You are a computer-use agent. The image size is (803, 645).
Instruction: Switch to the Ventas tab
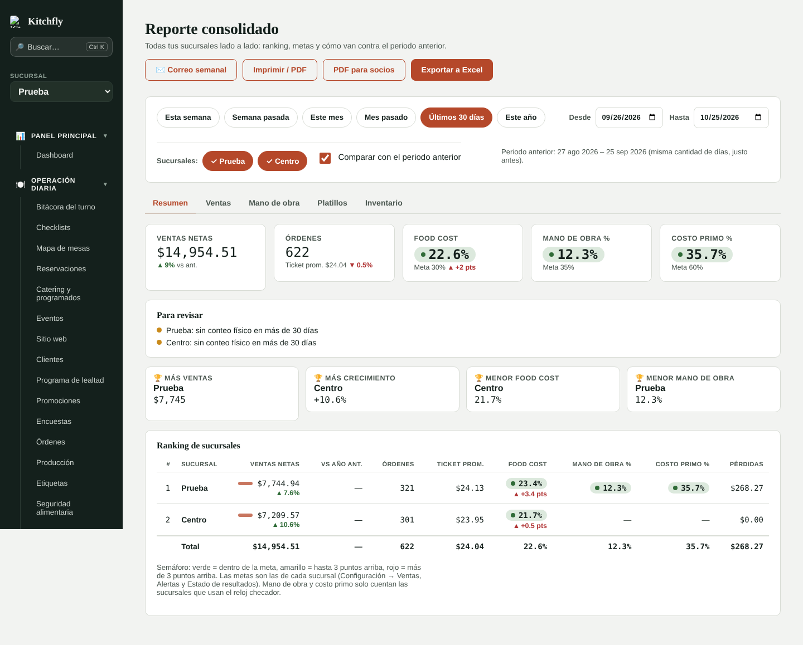(x=218, y=203)
